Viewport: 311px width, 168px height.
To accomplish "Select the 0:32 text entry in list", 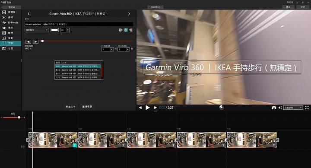I will (x=78, y=70).
